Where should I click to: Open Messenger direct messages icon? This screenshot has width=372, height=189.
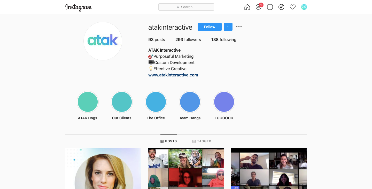click(259, 7)
